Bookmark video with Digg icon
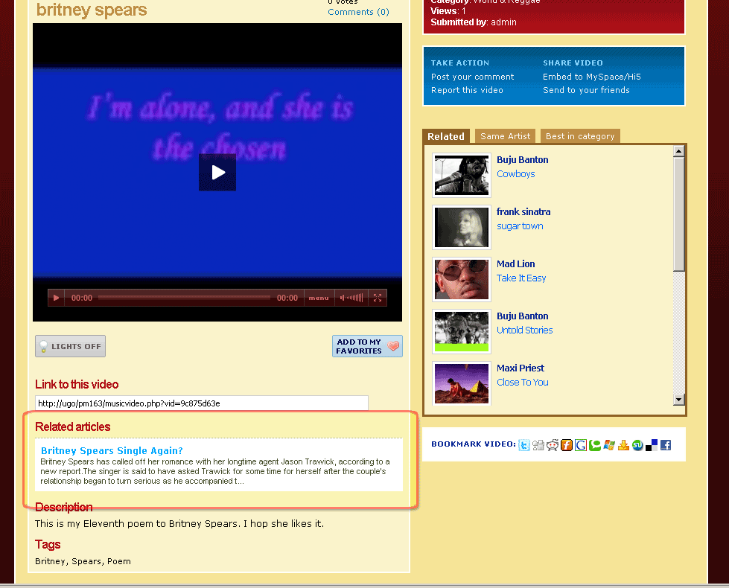729x588 pixels. (x=538, y=445)
